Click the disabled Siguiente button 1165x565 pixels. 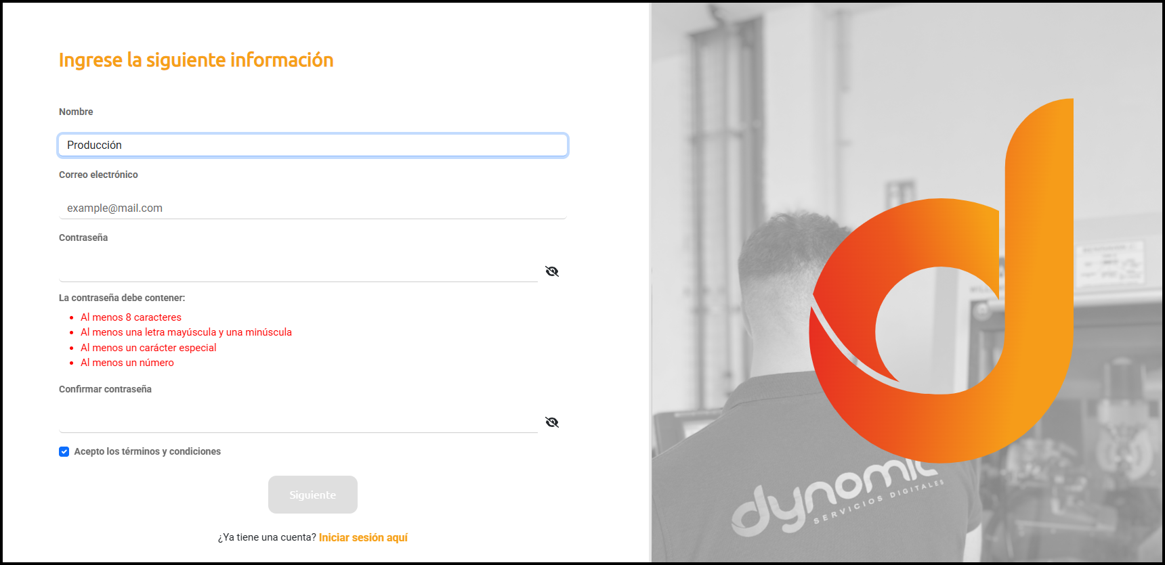313,495
